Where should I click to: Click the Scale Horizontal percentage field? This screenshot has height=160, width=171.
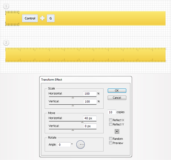[90, 94]
